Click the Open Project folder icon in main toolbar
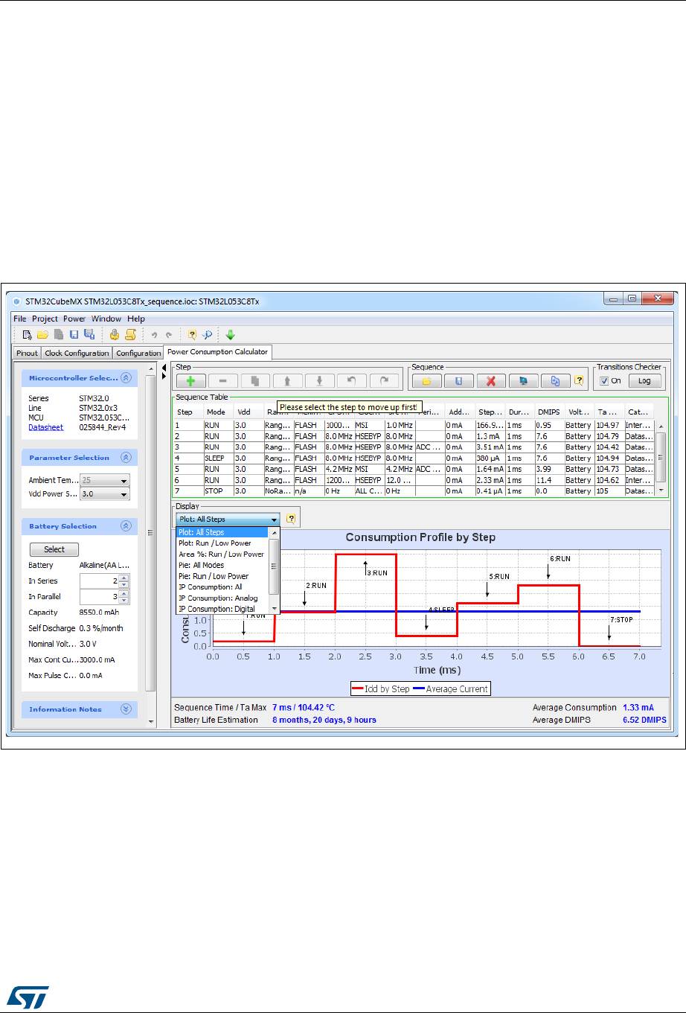The width and height of the screenshot is (686, 1013). (x=42, y=335)
